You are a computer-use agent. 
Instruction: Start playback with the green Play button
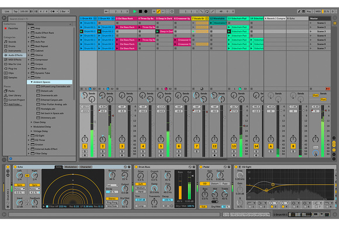point(134,11)
